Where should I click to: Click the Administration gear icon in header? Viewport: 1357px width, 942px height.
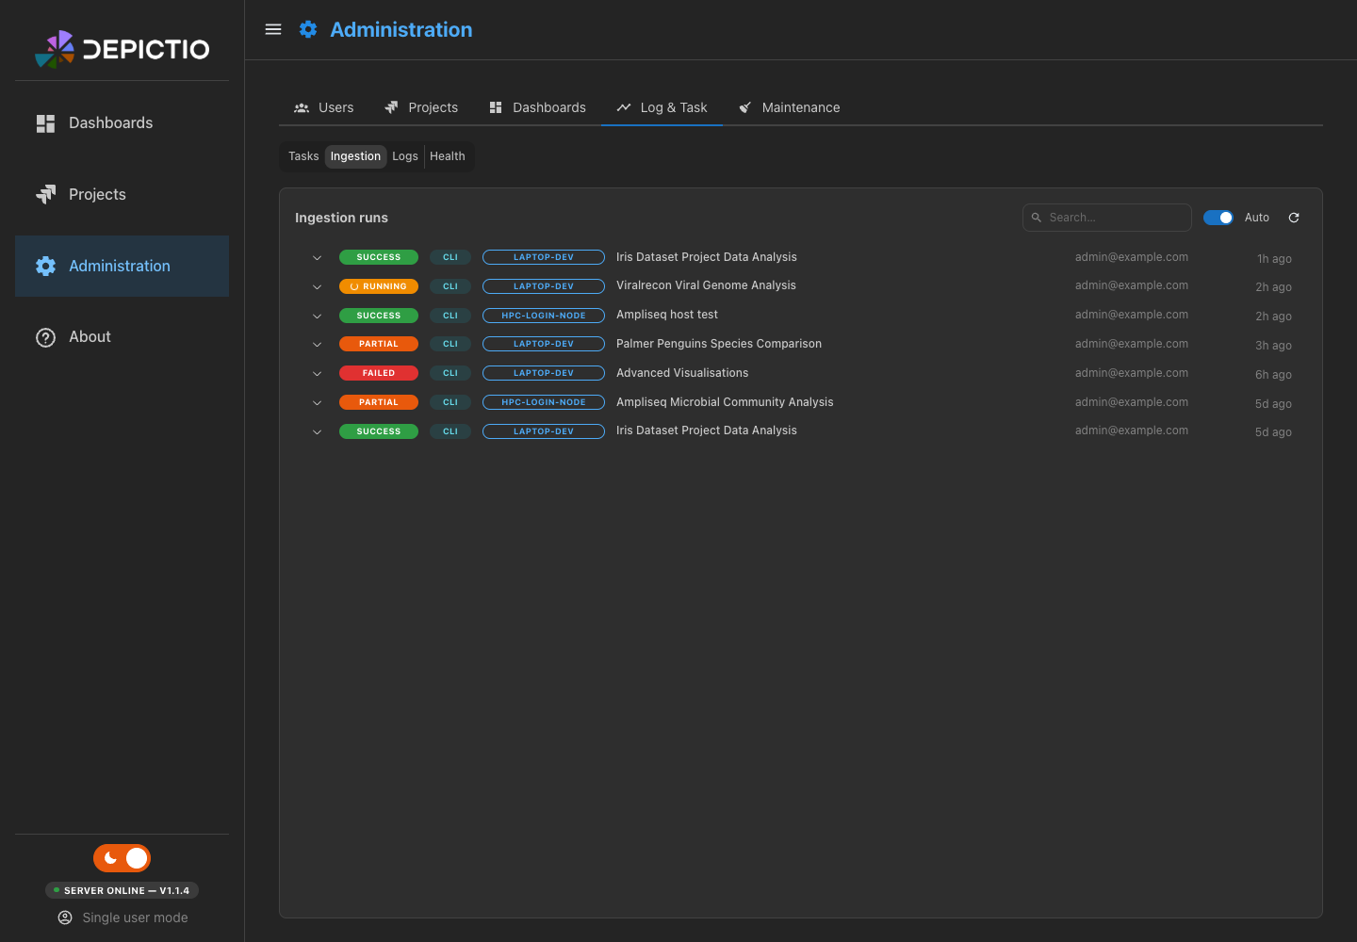coord(308,29)
